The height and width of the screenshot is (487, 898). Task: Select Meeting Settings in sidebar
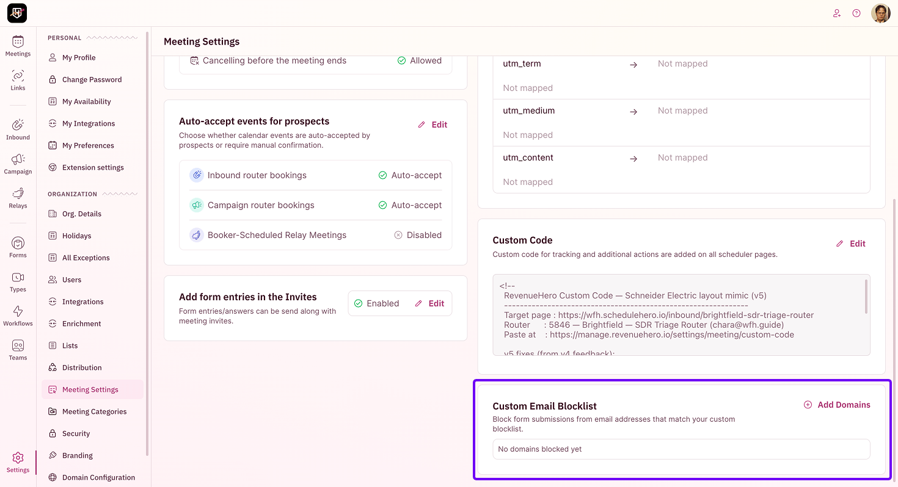coord(92,389)
